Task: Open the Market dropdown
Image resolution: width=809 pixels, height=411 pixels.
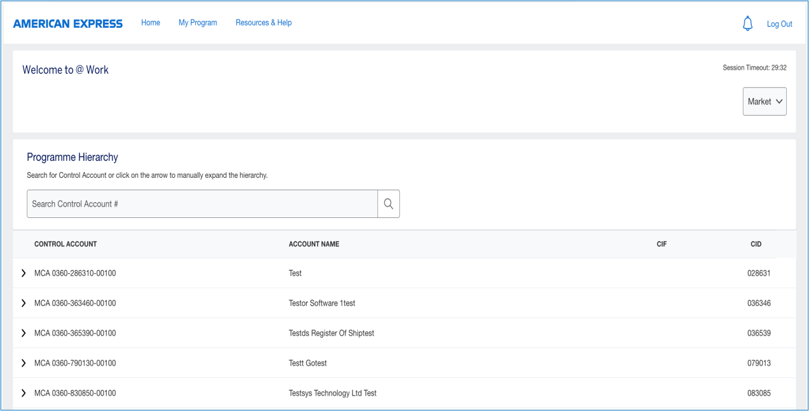Action: click(x=764, y=102)
